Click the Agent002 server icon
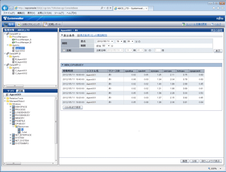226x172 pixels. (x=14, y=51)
